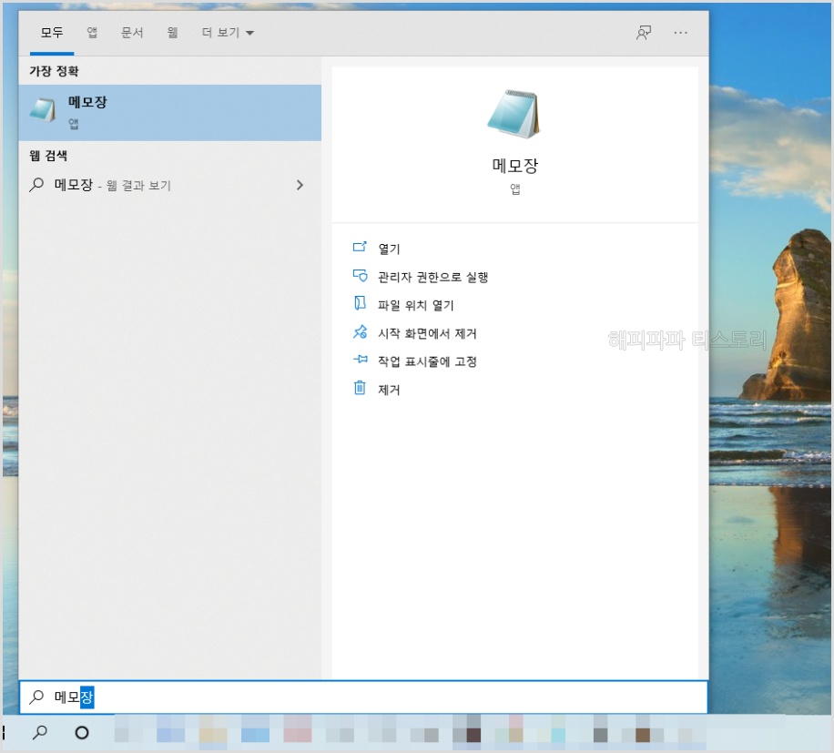Viewport: 834px width, 753px height.
Task: Choose 관리자 권한으로 실행
Action: click(x=433, y=277)
